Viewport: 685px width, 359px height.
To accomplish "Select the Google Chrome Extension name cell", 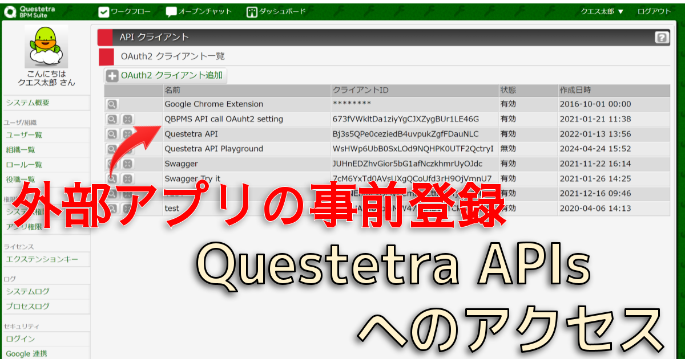I will [214, 104].
